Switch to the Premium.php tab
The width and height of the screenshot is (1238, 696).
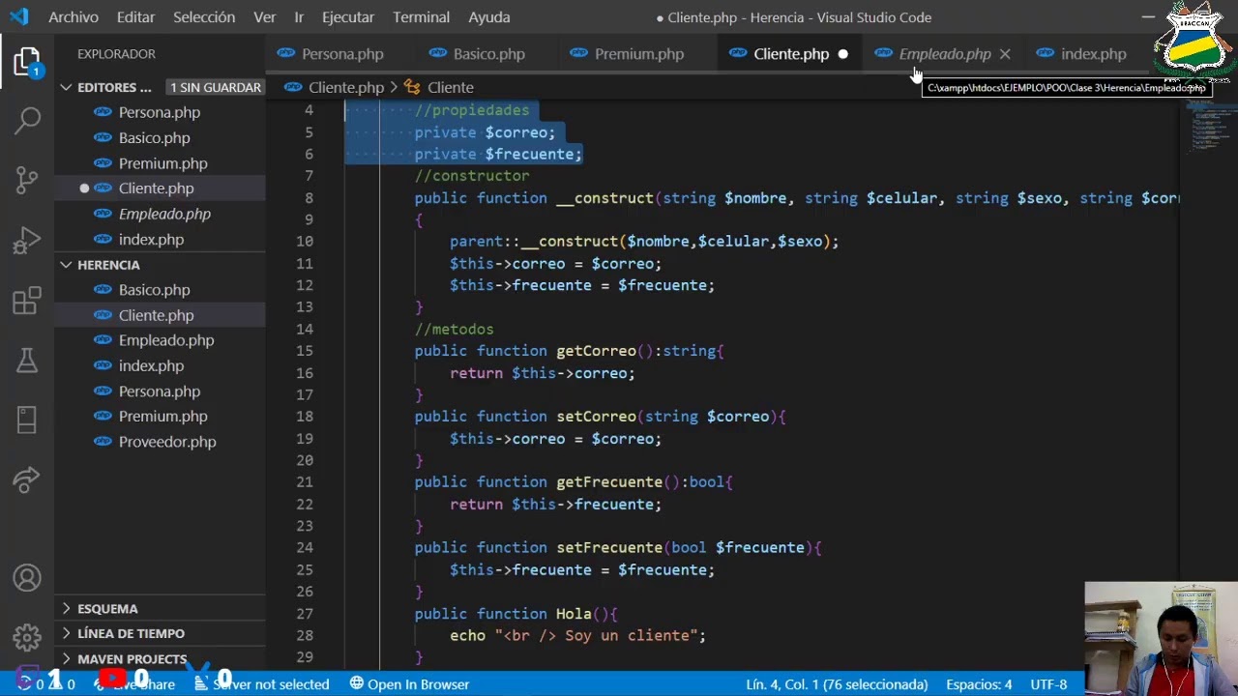(x=639, y=54)
